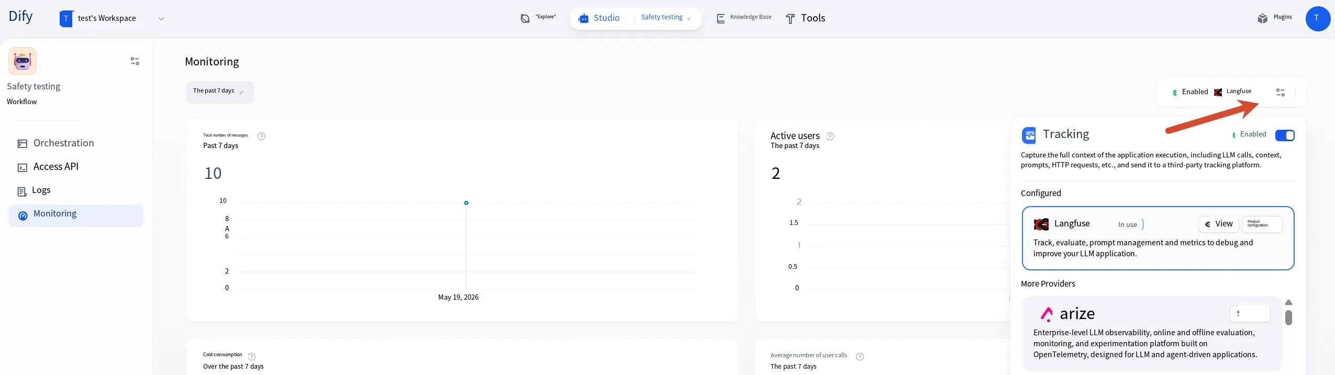
Task: Click the Langfuse logo in the Configured card
Action: coord(1041,224)
